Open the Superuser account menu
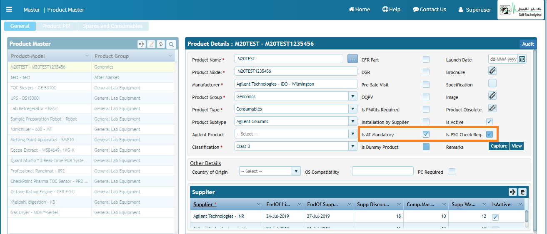This screenshot has width=547, height=234. pos(475,10)
